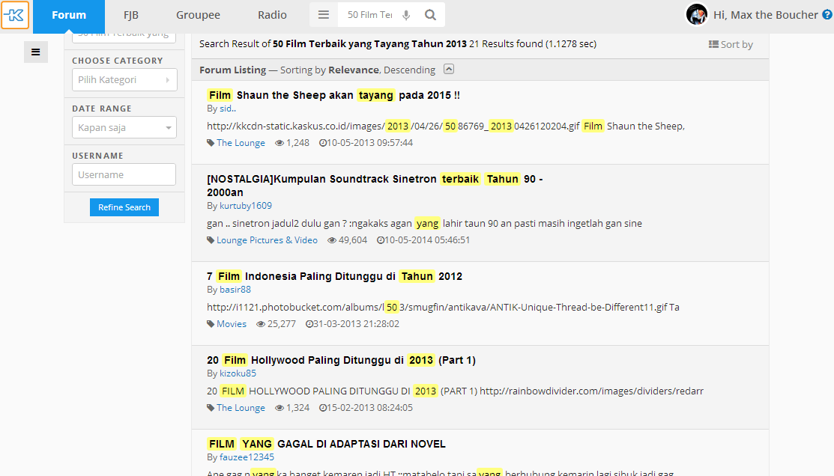The width and height of the screenshot is (834, 476).
Task: Click inside the Username input field
Action: (124, 174)
